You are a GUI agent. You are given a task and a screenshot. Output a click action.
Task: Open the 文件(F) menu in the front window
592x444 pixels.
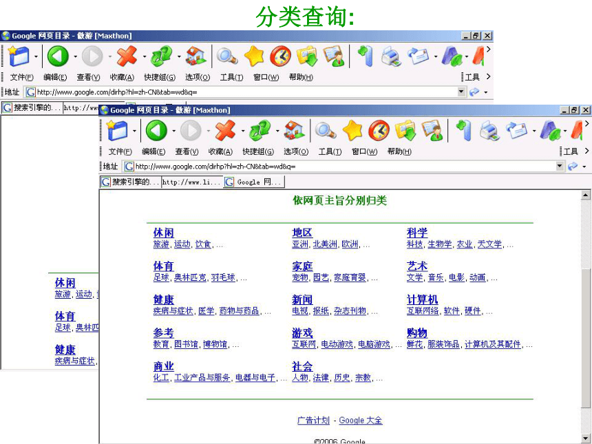pos(120,151)
